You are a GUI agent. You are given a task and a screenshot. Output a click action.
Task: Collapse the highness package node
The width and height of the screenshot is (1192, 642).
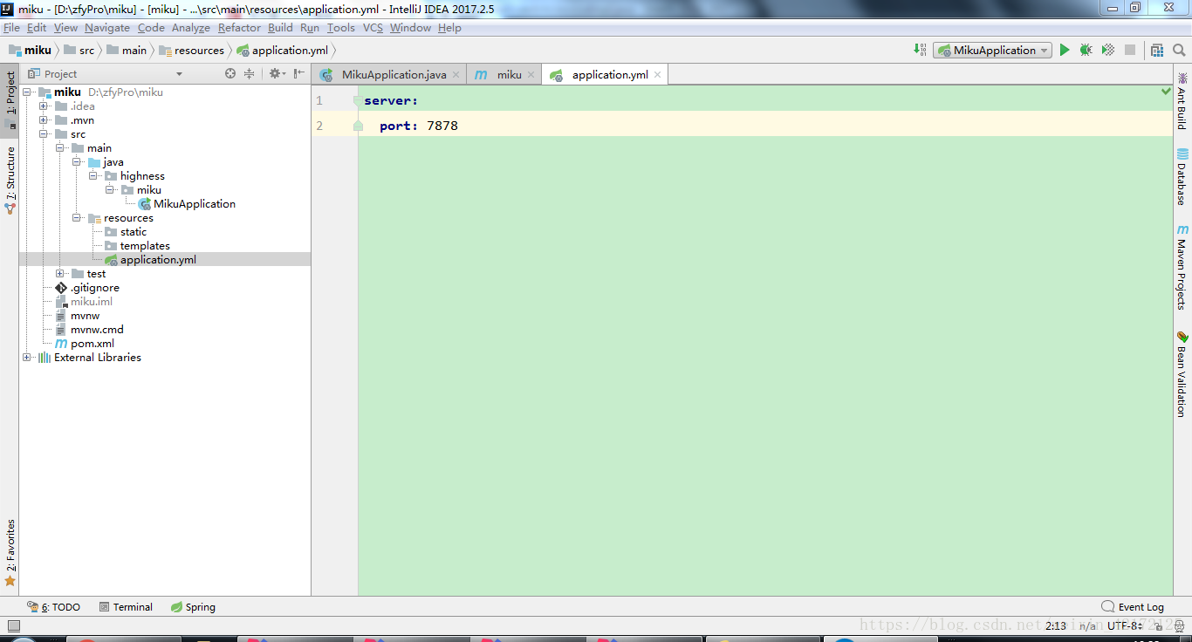(x=93, y=176)
